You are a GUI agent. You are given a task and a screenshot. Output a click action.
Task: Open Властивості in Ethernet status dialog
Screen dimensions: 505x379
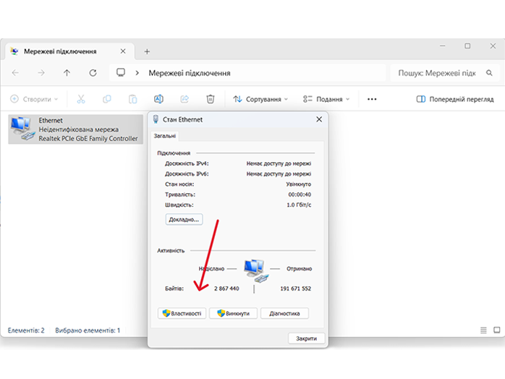coord(182,313)
